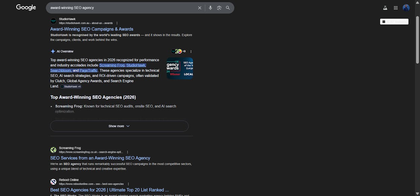Open SEO Services from an Award-Winning SEO Agency
The image size is (420, 196).
tap(100, 158)
